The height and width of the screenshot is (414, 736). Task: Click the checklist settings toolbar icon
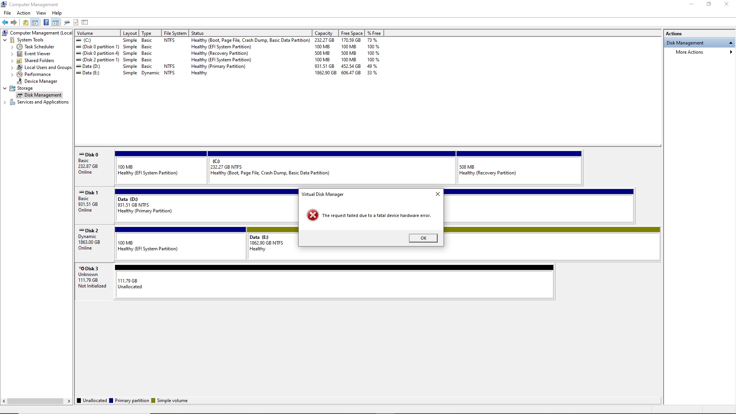click(85, 22)
